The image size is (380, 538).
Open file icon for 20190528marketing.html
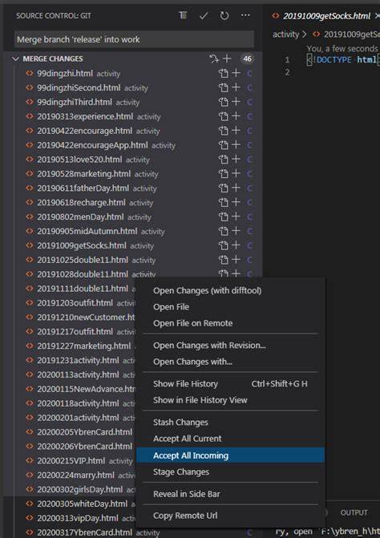point(224,174)
